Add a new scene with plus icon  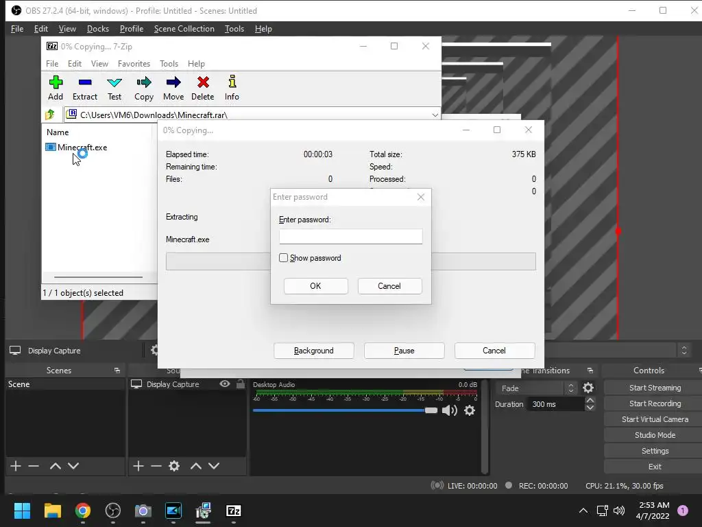click(16, 466)
